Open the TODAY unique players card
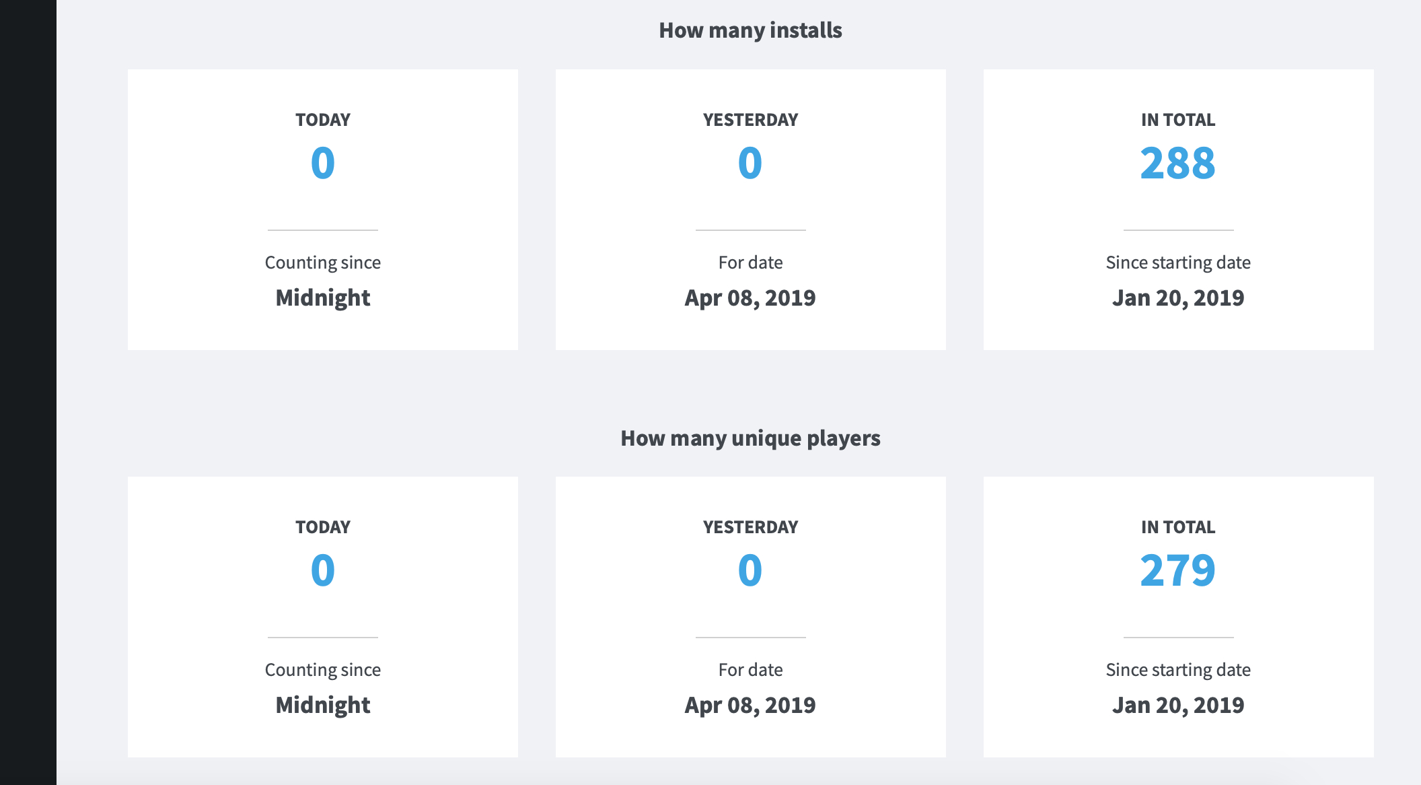 (x=323, y=616)
